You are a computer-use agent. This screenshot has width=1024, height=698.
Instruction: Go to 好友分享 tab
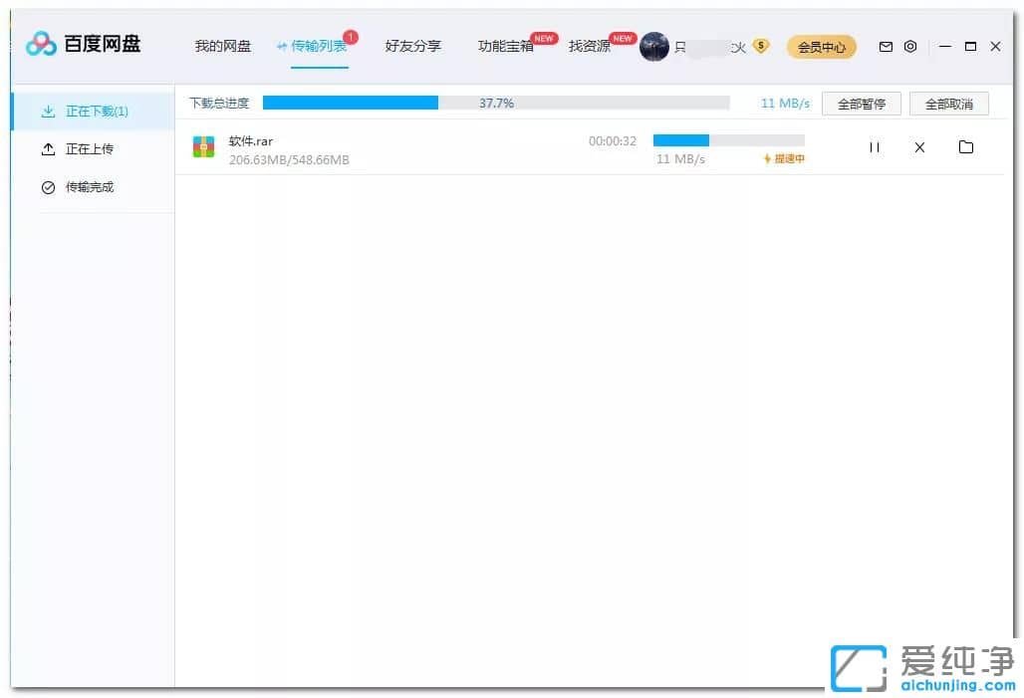(412, 46)
